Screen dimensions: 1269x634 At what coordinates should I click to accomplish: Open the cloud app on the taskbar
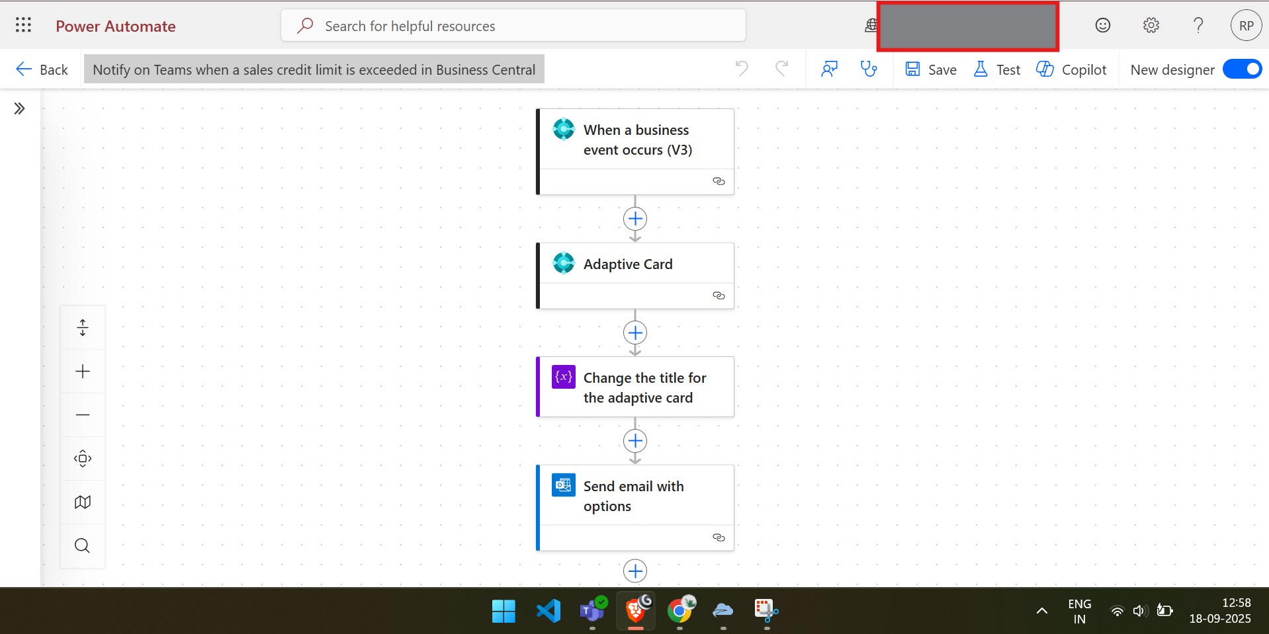pyautogui.click(x=723, y=611)
